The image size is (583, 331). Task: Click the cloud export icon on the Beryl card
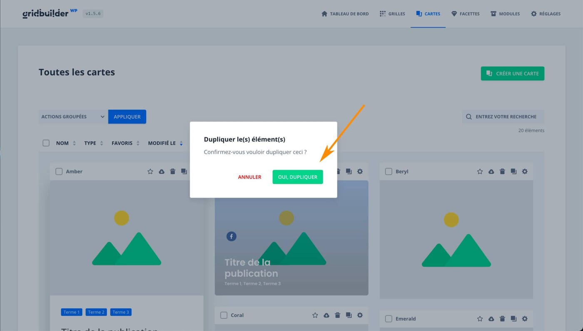(x=491, y=171)
